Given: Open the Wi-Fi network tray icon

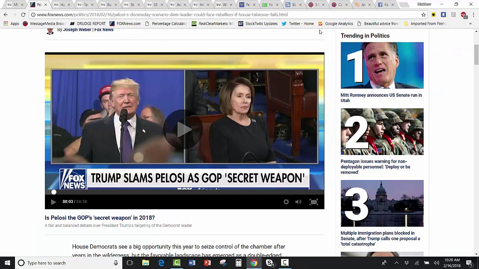Looking at the screenshot, I should click(417, 263).
